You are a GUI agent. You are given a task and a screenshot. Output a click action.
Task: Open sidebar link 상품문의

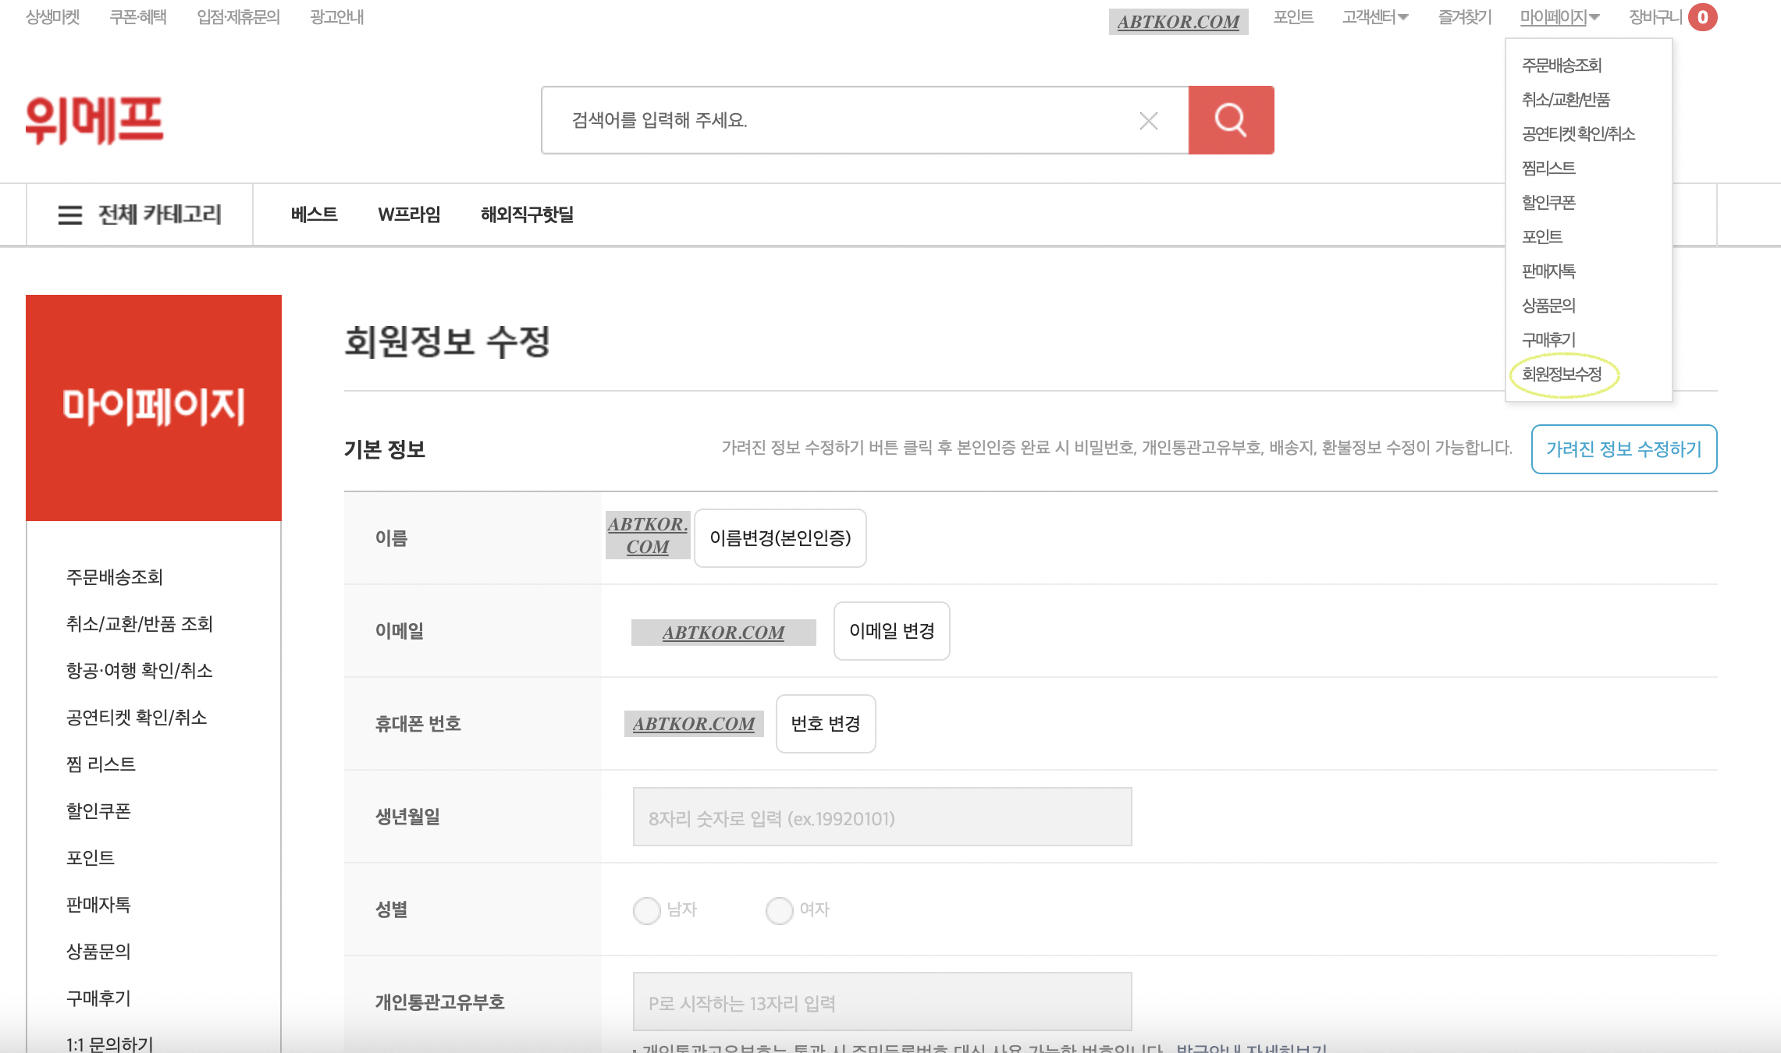[x=98, y=952]
